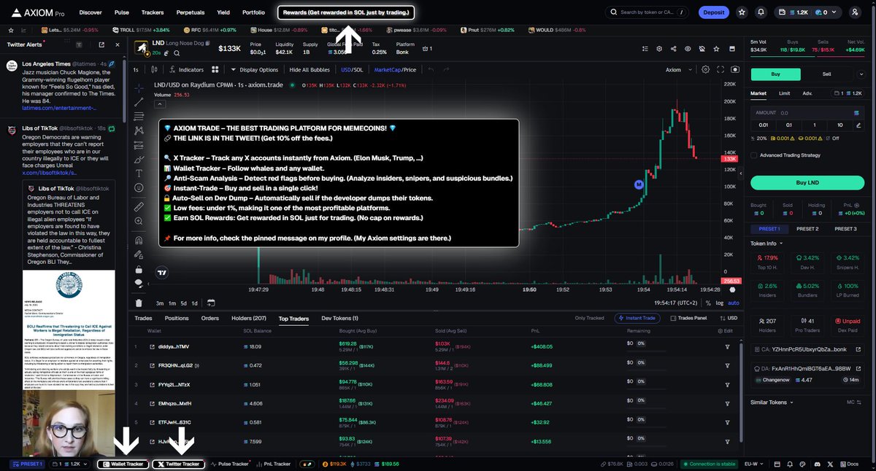Select the zoom in chart tool
Viewport: 876px width, 471px height.
tap(139, 222)
